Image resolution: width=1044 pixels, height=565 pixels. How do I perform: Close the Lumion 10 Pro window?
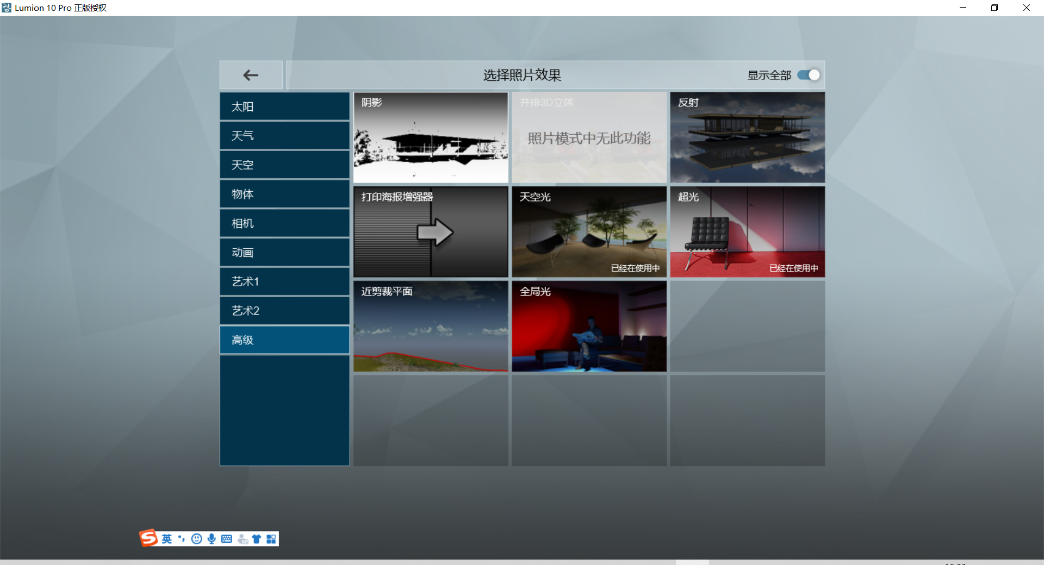tap(1027, 8)
